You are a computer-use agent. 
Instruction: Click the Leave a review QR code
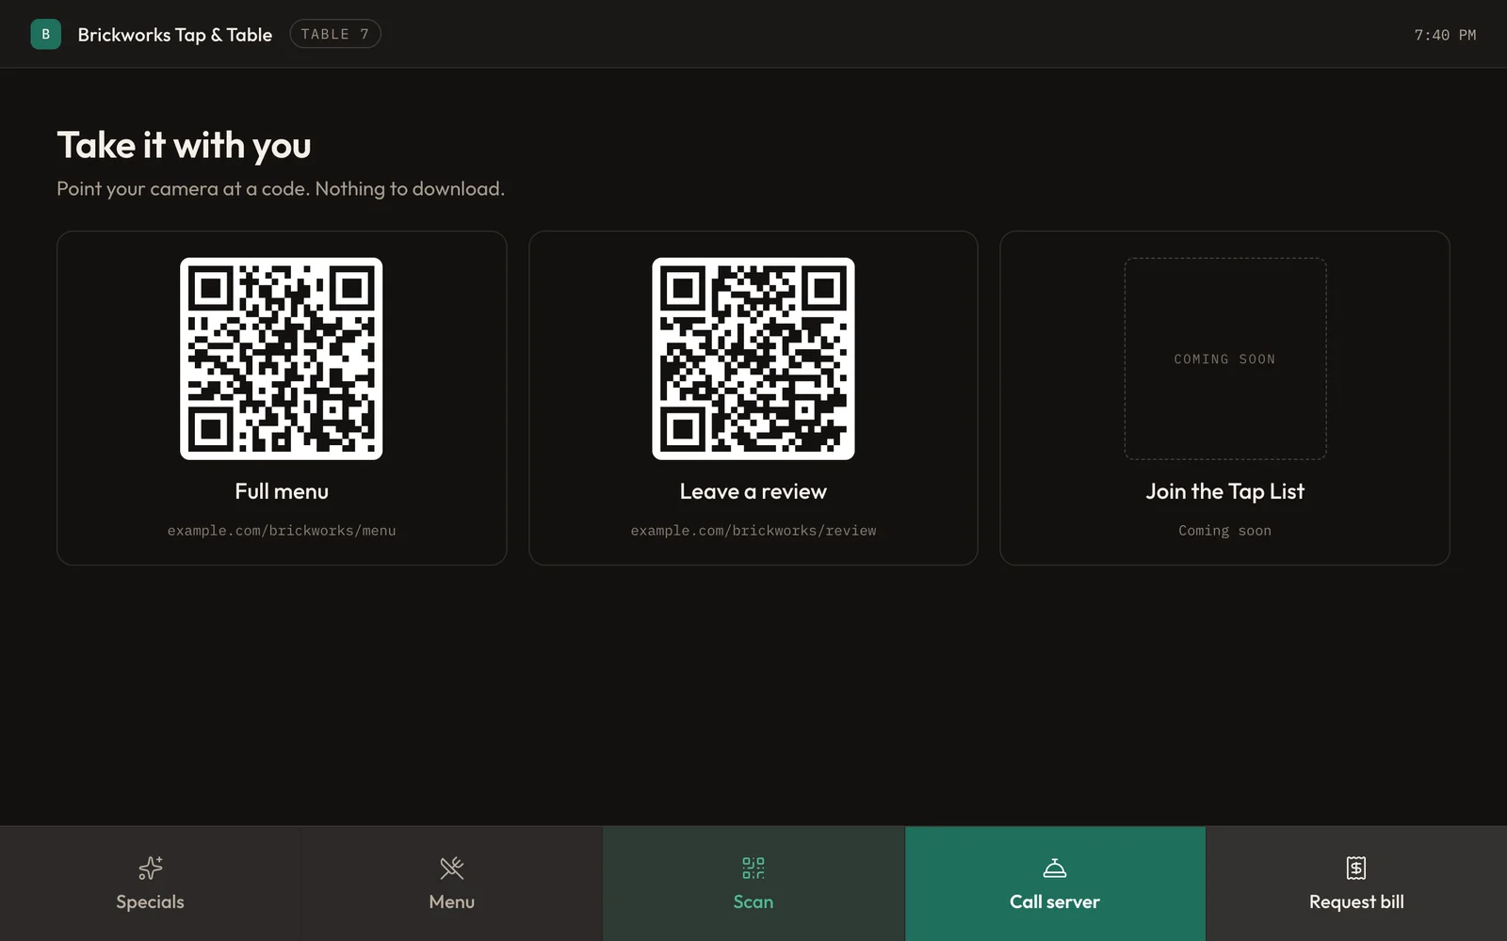[753, 359]
